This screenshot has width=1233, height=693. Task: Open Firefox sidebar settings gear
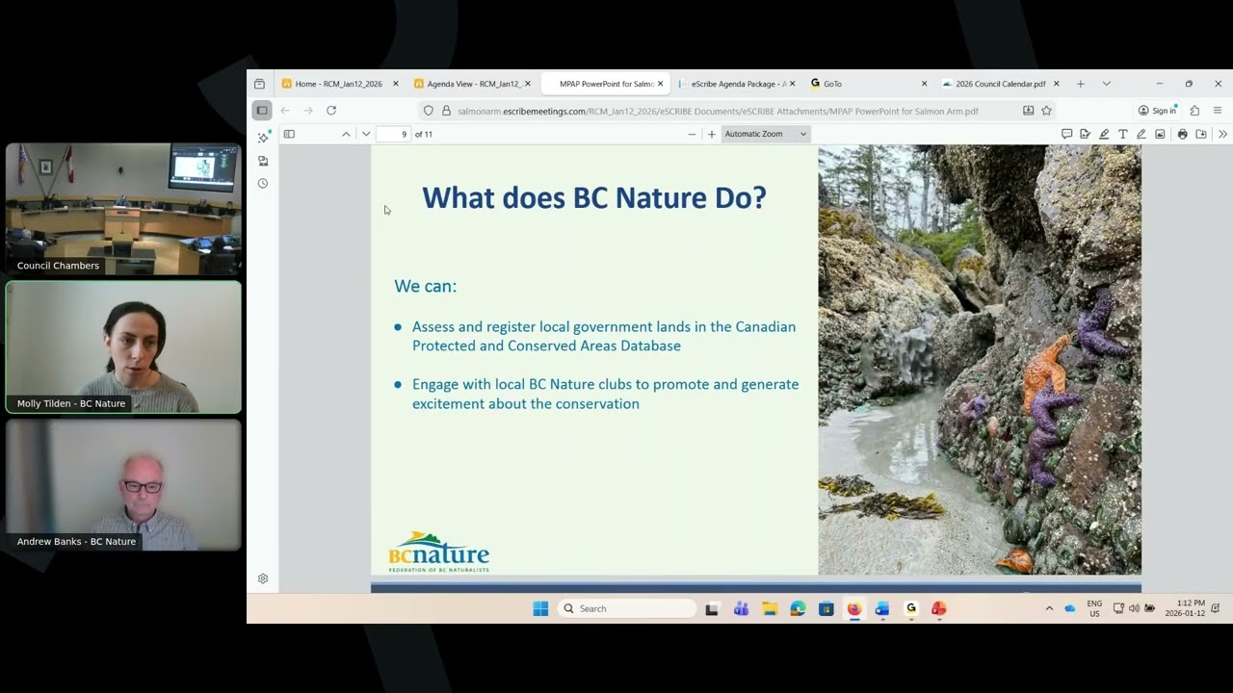click(263, 578)
